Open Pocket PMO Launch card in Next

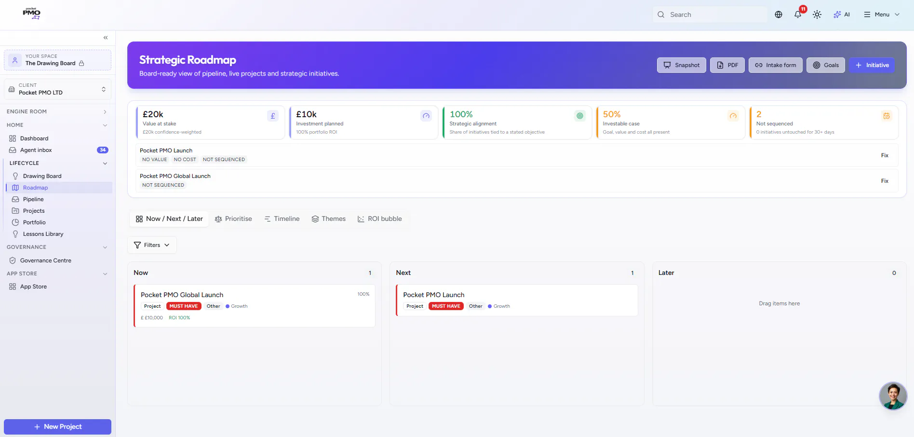tap(517, 300)
